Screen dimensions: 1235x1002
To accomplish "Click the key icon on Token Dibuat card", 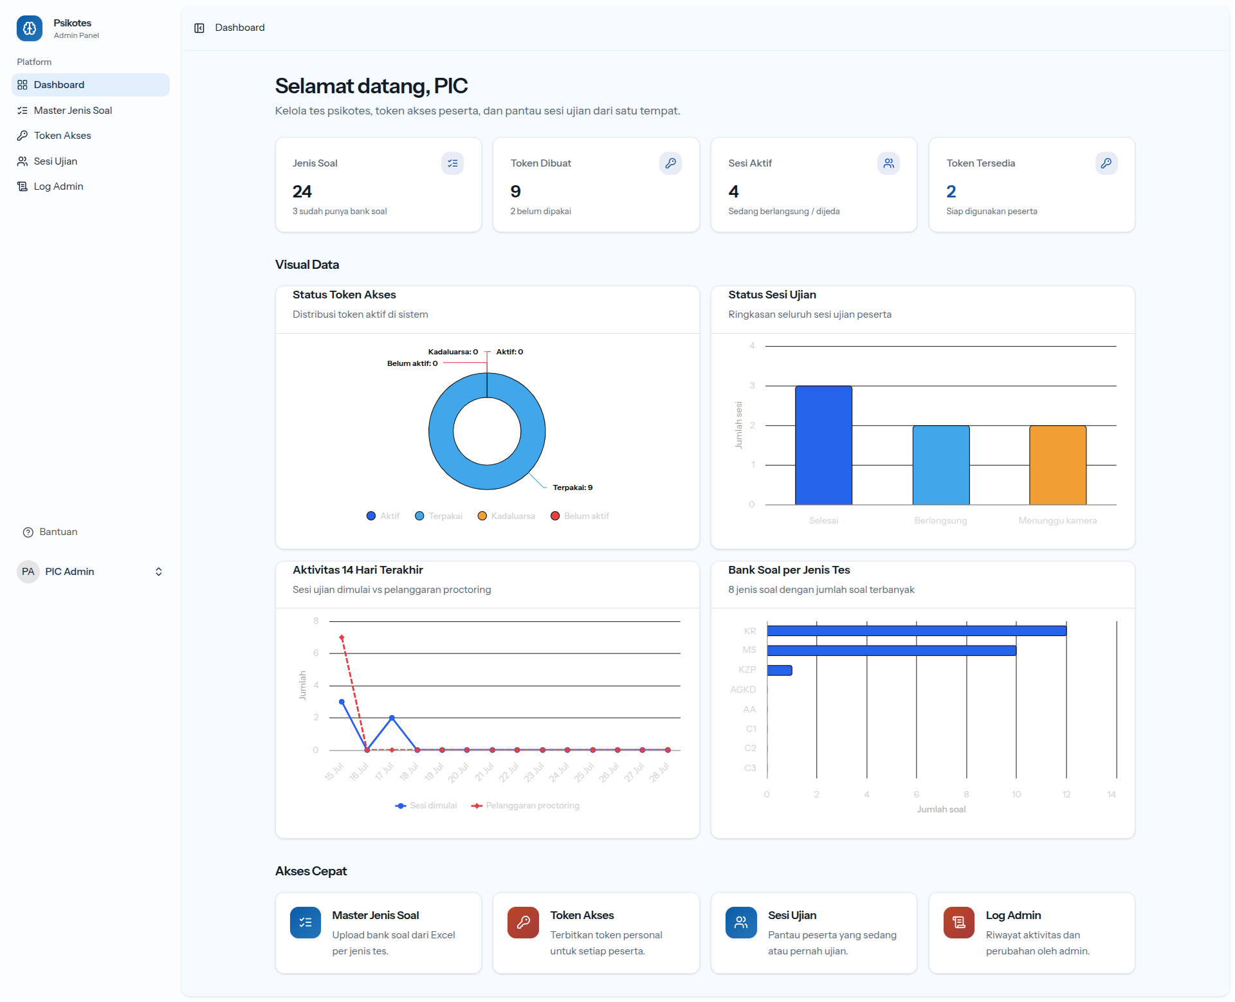I will pyautogui.click(x=670, y=163).
